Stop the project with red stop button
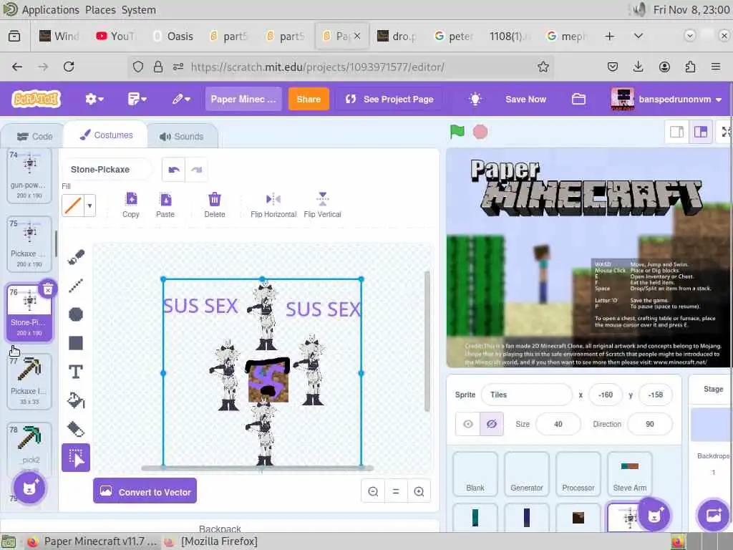The width and height of the screenshot is (733, 550). [x=480, y=132]
